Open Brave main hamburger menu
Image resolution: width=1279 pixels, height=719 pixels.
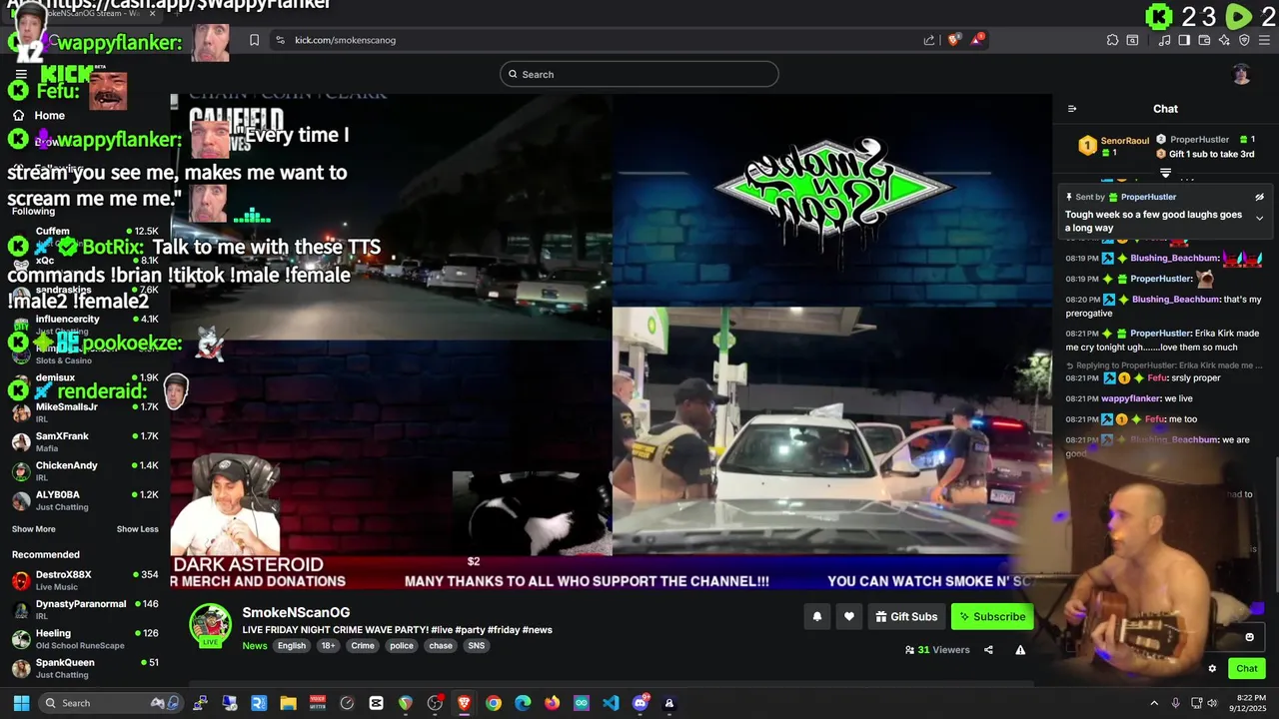point(1264,40)
